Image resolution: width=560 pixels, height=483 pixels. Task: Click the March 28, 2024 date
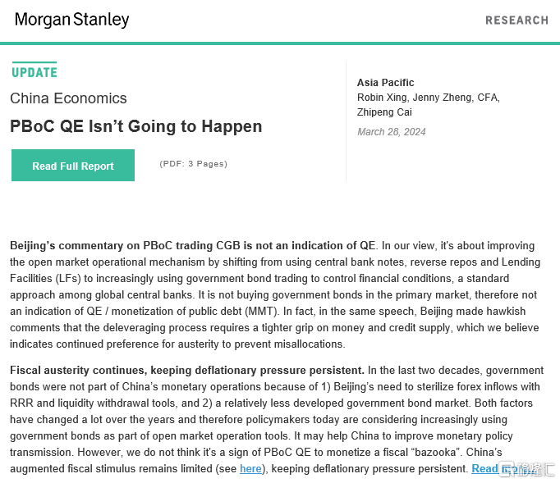(x=392, y=132)
